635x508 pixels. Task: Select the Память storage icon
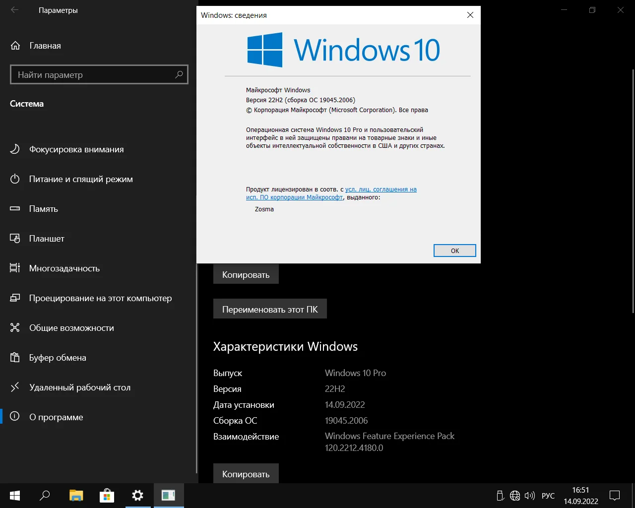click(x=15, y=209)
